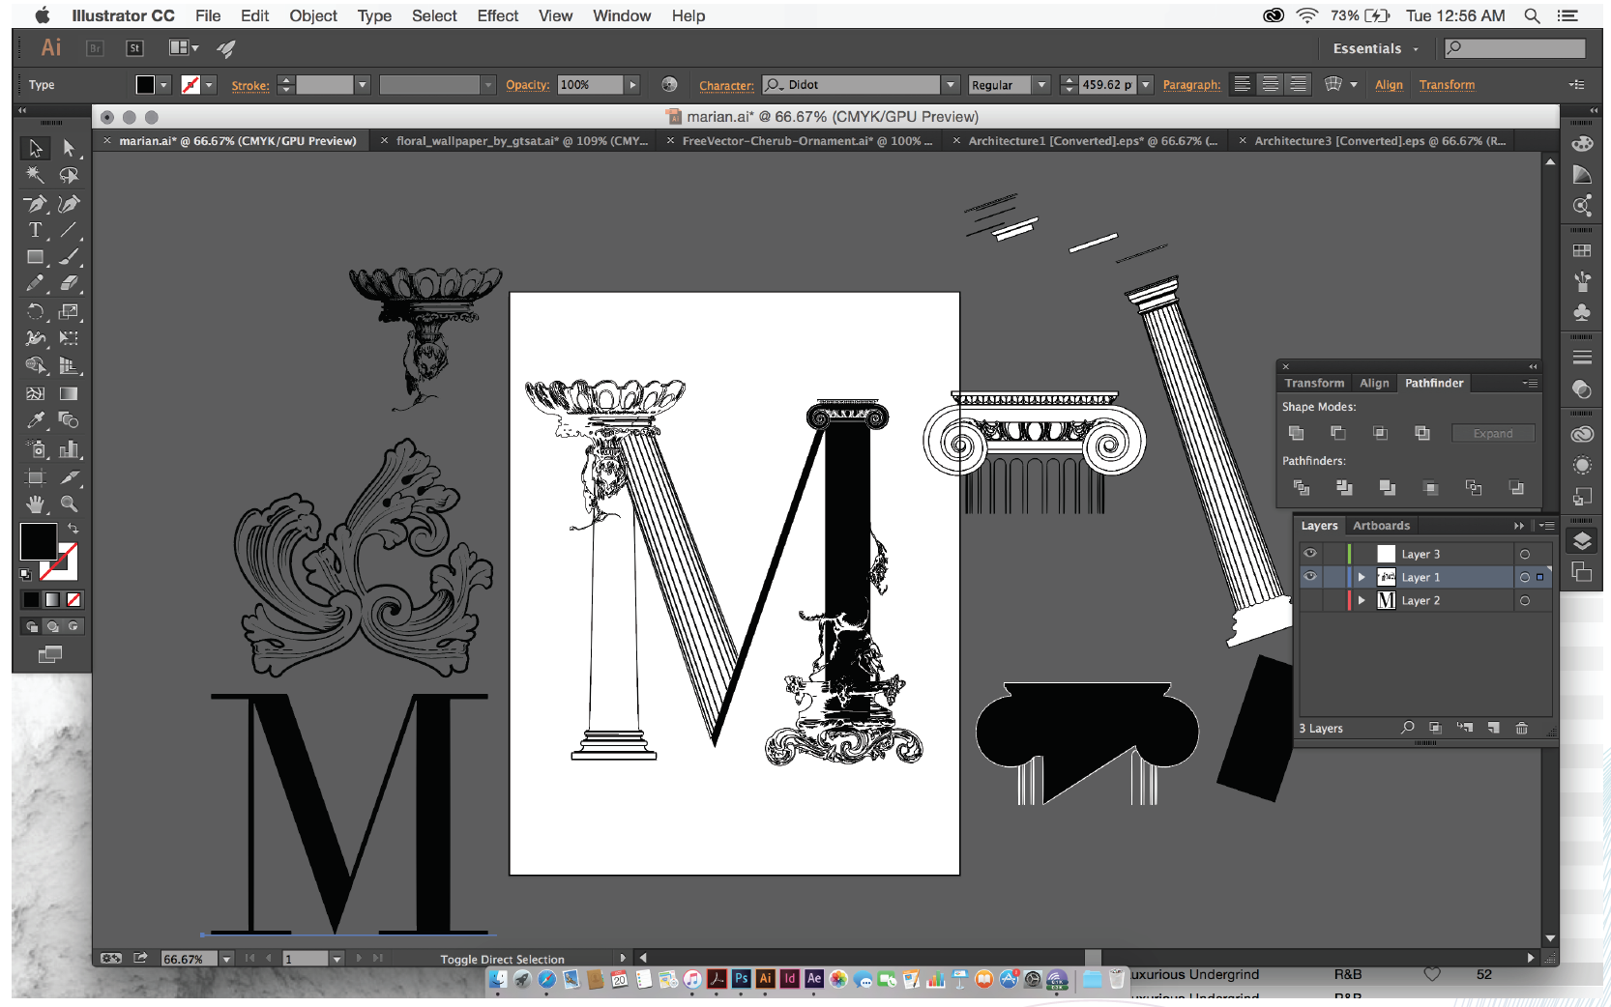Click Paragraph link in control bar
Screen dimensions: 1611x1007
1191,85
